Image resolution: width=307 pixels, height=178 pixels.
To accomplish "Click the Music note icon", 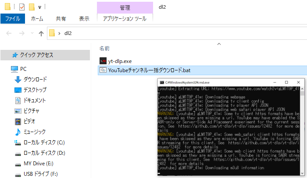I will [18, 132].
